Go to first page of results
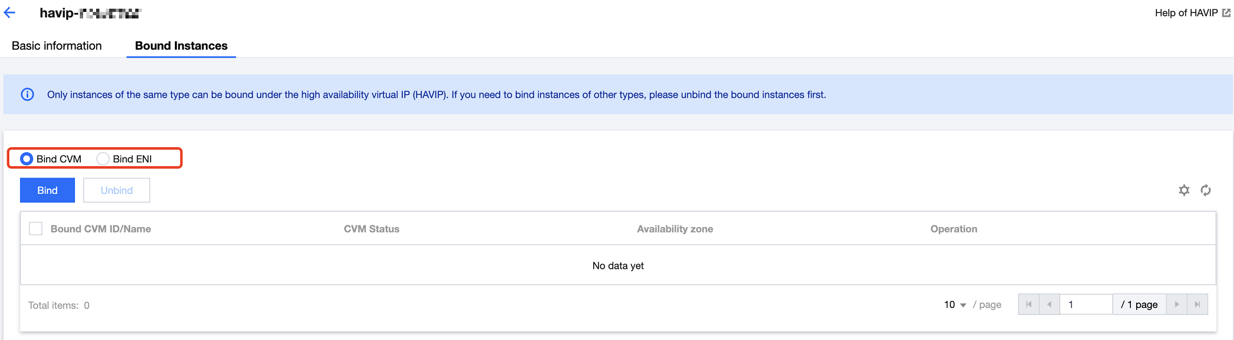The height and width of the screenshot is (340, 1234). [1029, 305]
